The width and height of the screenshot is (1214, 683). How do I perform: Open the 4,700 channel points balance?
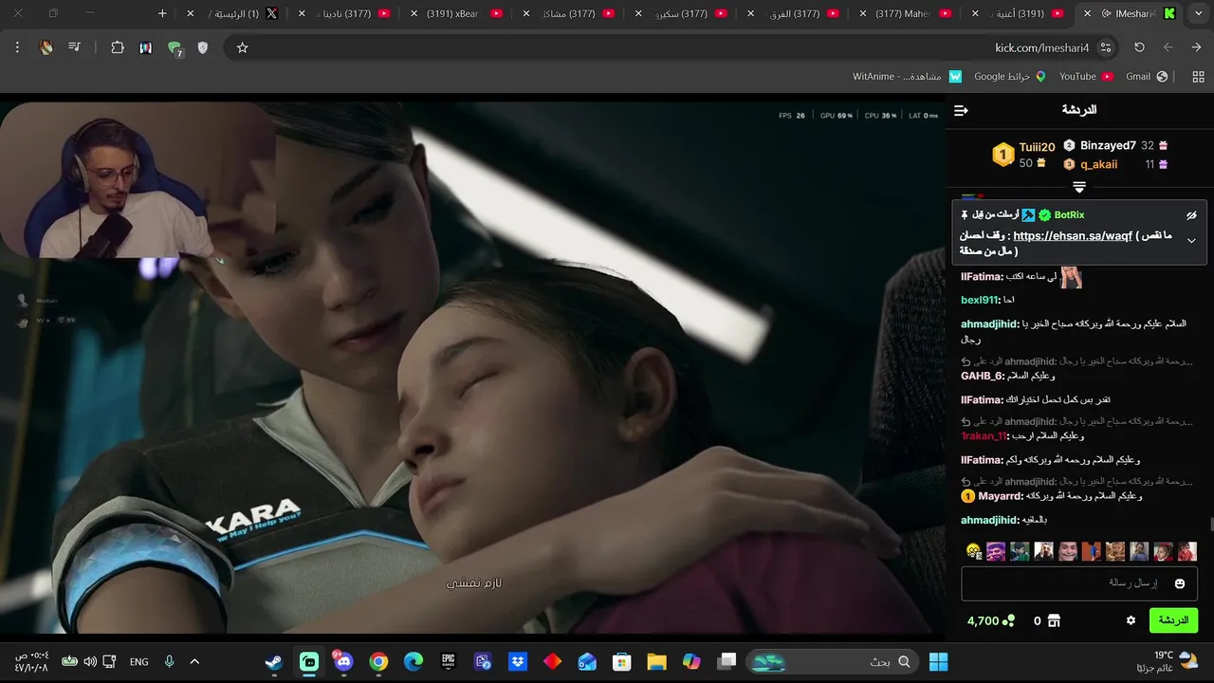point(991,620)
